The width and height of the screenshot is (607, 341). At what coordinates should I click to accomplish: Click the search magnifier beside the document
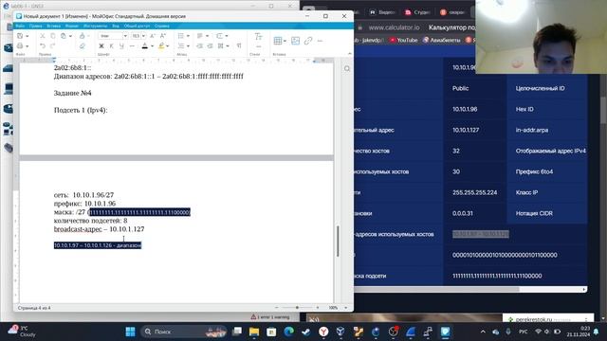[x=347, y=69]
